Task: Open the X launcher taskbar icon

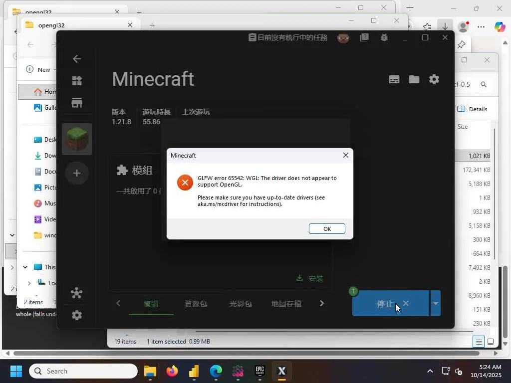Action: coord(281,371)
